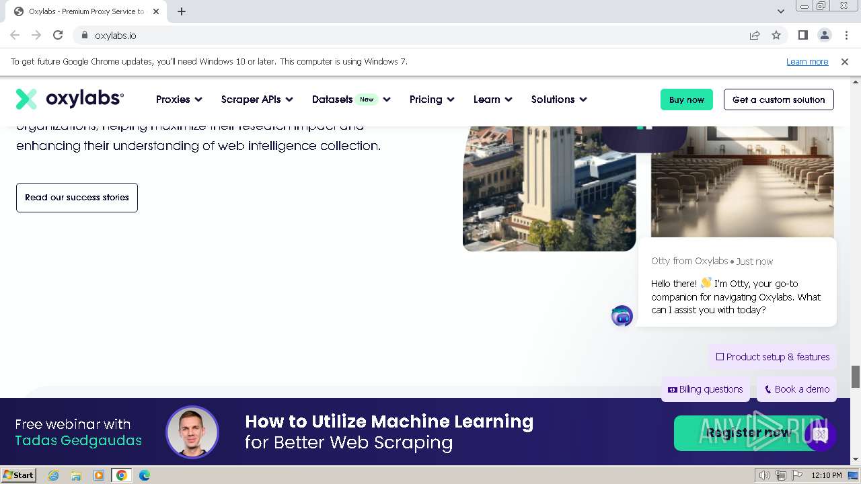Open File Explorer from taskbar
This screenshot has width=861, height=484.
click(76, 475)
